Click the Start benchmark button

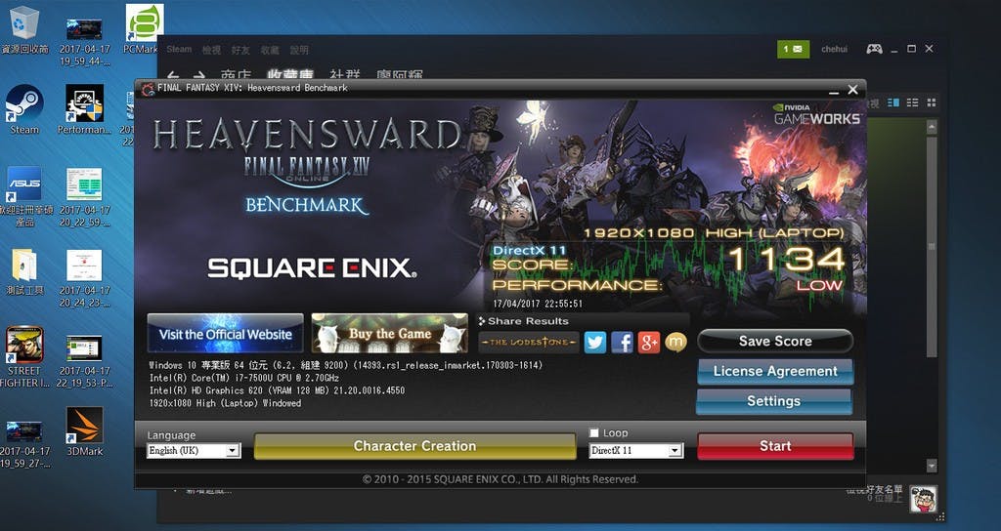pyautogui.click(x=775, y=446)
